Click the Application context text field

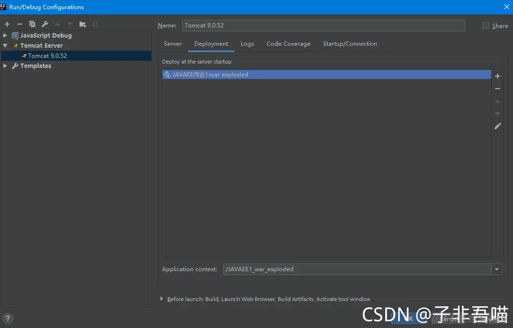pyautogui.click(x=357, y=269)
